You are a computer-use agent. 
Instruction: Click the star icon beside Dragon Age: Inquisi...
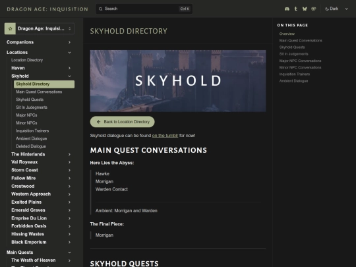10,28
